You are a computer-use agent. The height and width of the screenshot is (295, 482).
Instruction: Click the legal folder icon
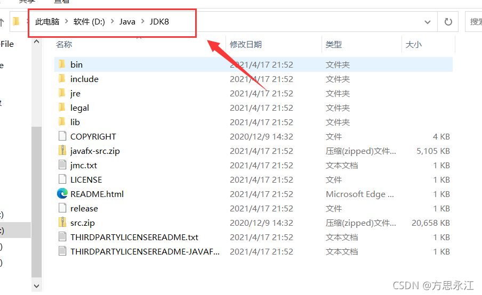(x=62, y=108)
